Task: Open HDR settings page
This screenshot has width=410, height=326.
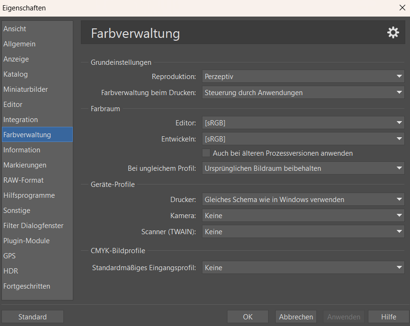Action: click(x=37, y=271)
